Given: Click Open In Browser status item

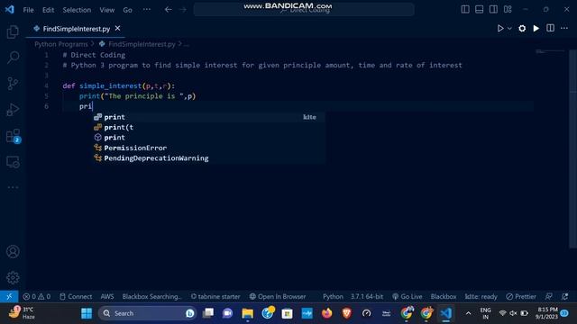Looking at the screenshot, I should (x=278, y=296).
